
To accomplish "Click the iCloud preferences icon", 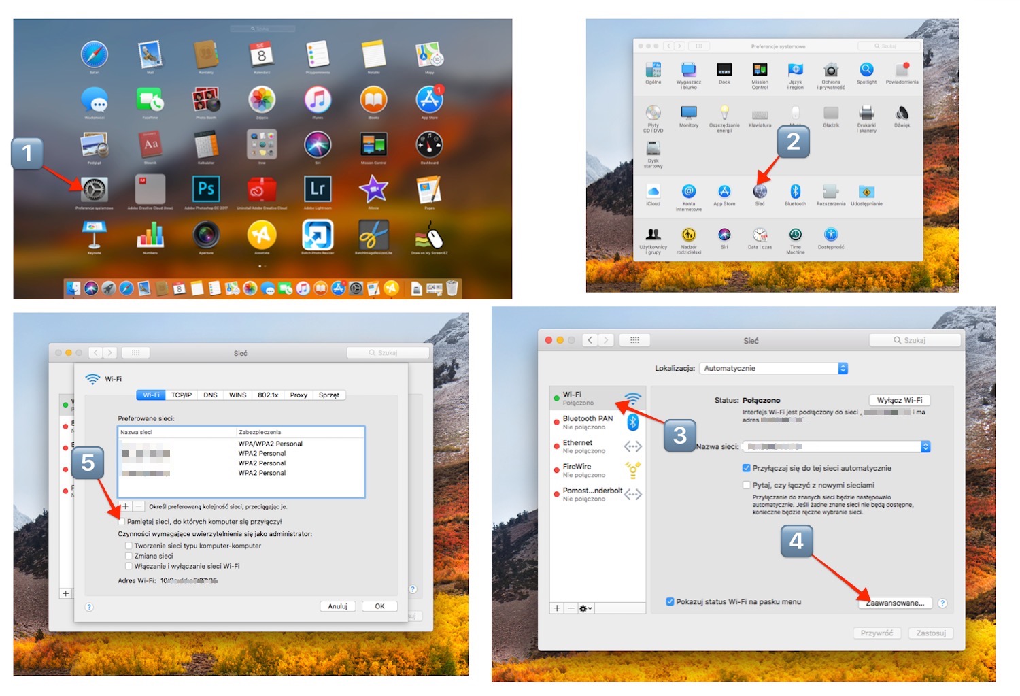I will point(653,193).
